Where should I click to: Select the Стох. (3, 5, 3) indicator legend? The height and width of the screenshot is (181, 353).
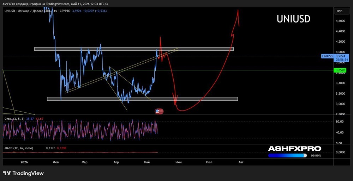click(14, 119)
